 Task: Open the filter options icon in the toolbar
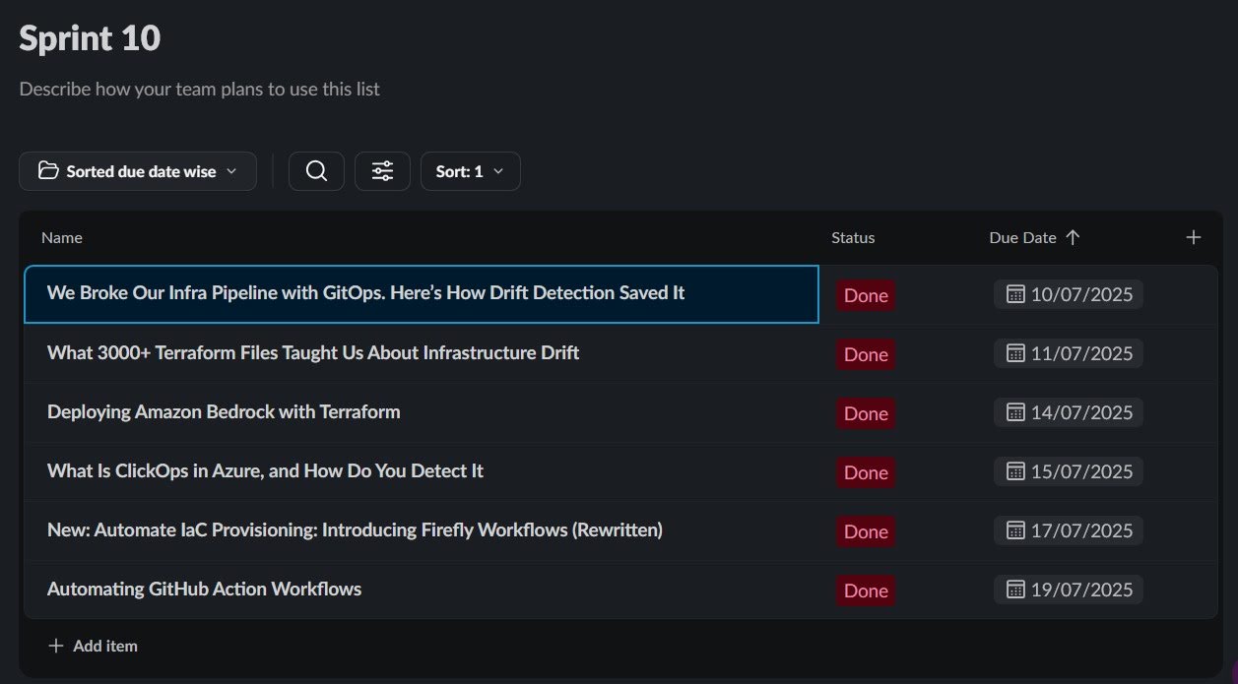point(382,170)
